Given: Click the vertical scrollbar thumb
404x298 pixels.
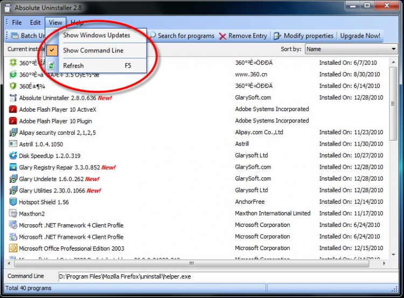Looking at the screenshot, I should 393,103.
